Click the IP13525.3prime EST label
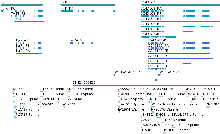 (52, 89)
